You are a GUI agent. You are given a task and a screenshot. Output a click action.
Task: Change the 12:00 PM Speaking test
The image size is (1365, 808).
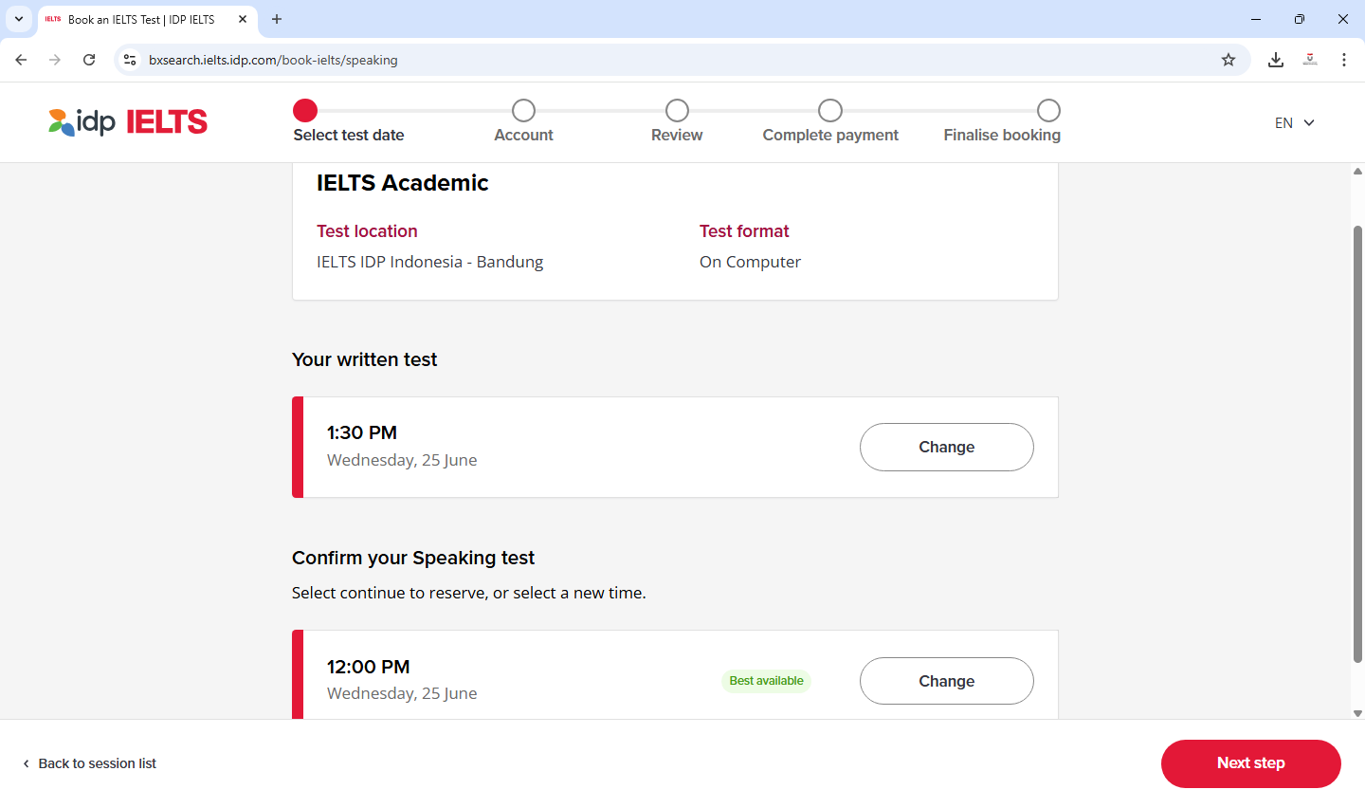click(x=946, y=681)
